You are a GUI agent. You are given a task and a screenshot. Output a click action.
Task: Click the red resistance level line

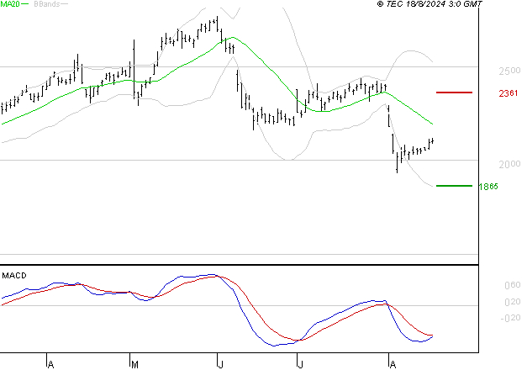[x=454, y=92]
